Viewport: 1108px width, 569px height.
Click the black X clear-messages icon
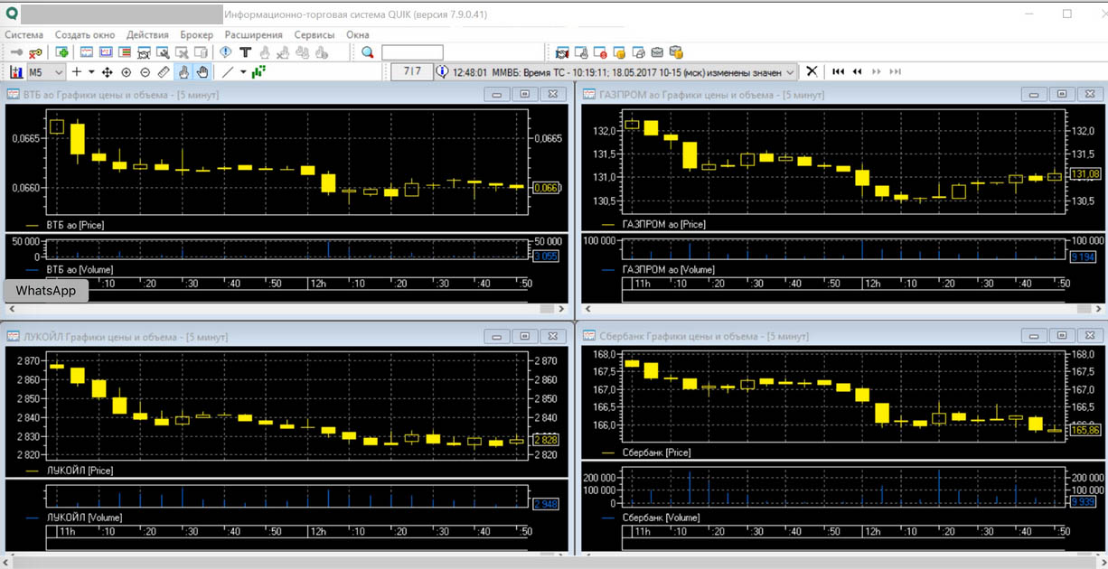click(812, 71)
